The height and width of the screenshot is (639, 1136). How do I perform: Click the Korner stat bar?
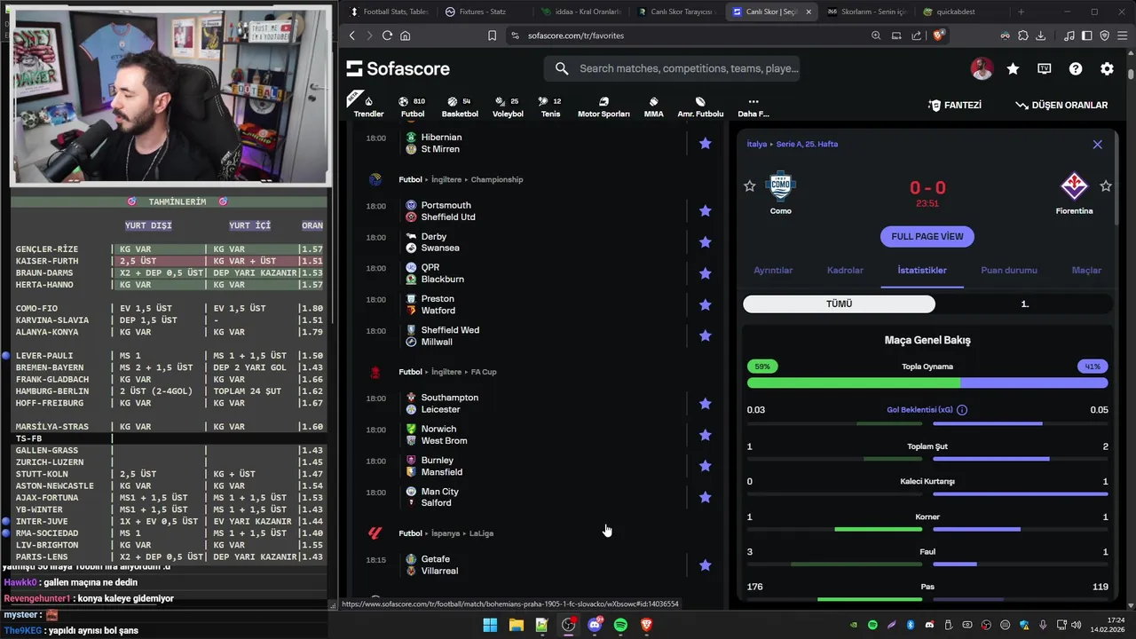coord(927,529)
